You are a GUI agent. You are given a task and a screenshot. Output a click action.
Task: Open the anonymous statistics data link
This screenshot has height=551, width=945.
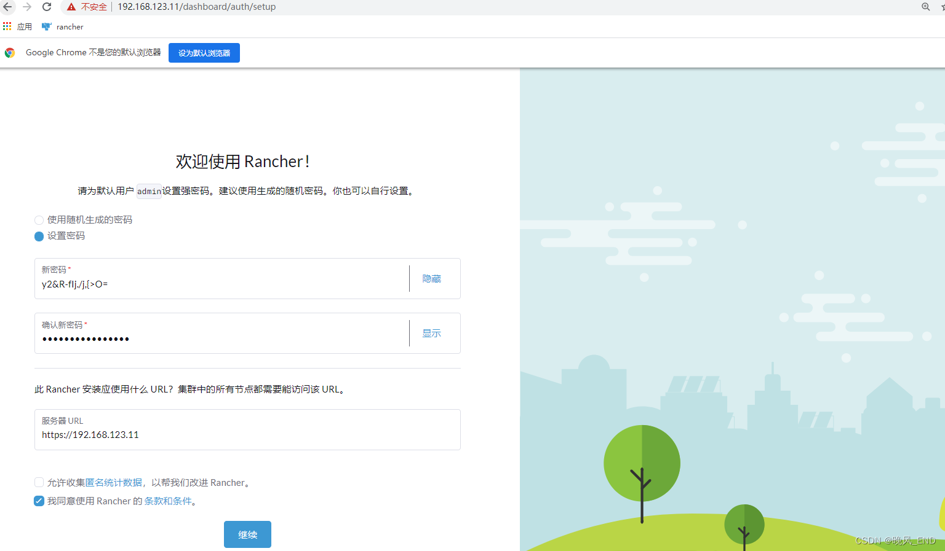click(x=114, y=483)
